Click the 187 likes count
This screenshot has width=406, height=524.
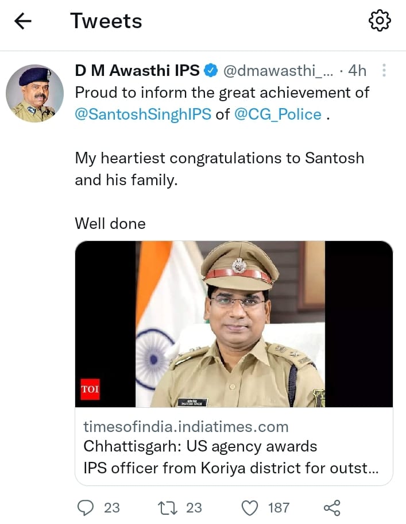pyautogui.click(x=279, y=507)
